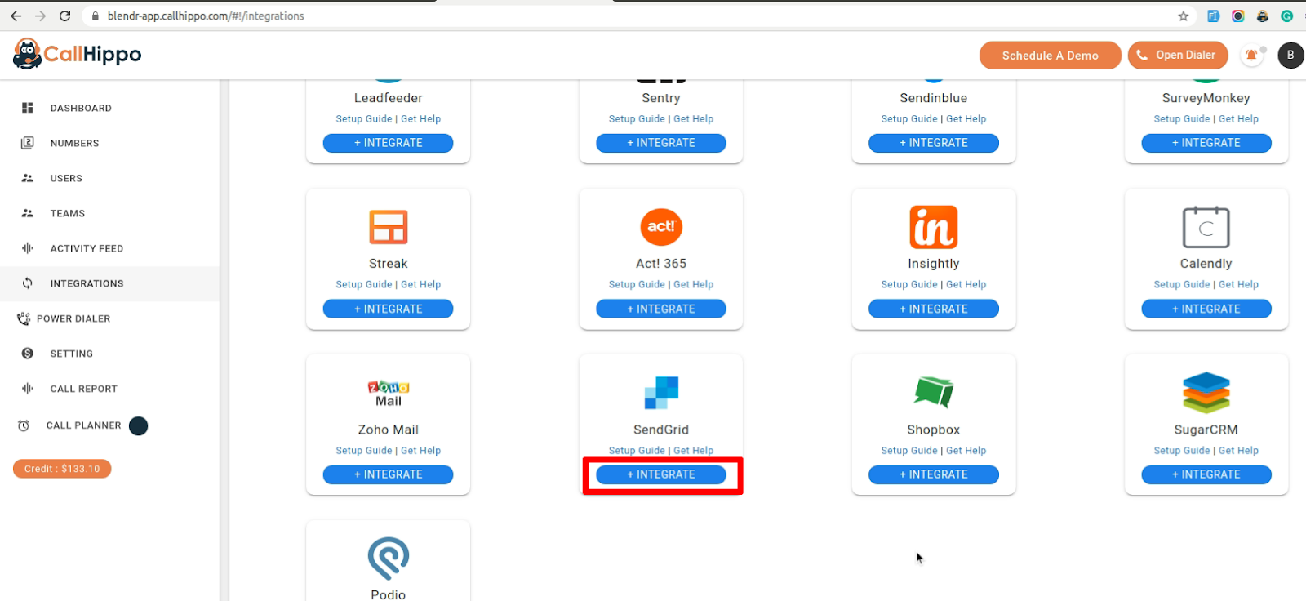Click the Call Planner clock icon

tap(24, 425)
